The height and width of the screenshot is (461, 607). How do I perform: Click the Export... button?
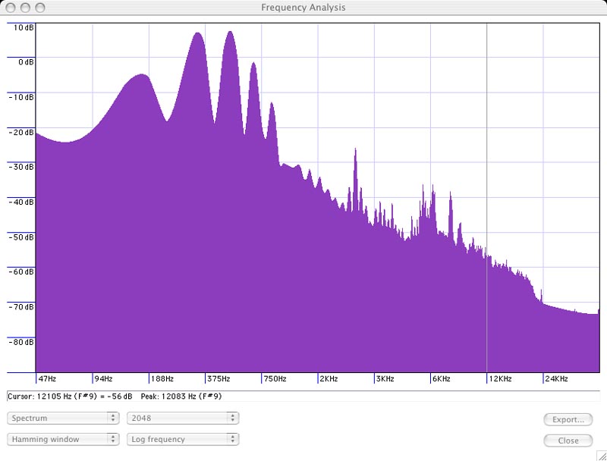pyautogui.click(x=568, y=419)
